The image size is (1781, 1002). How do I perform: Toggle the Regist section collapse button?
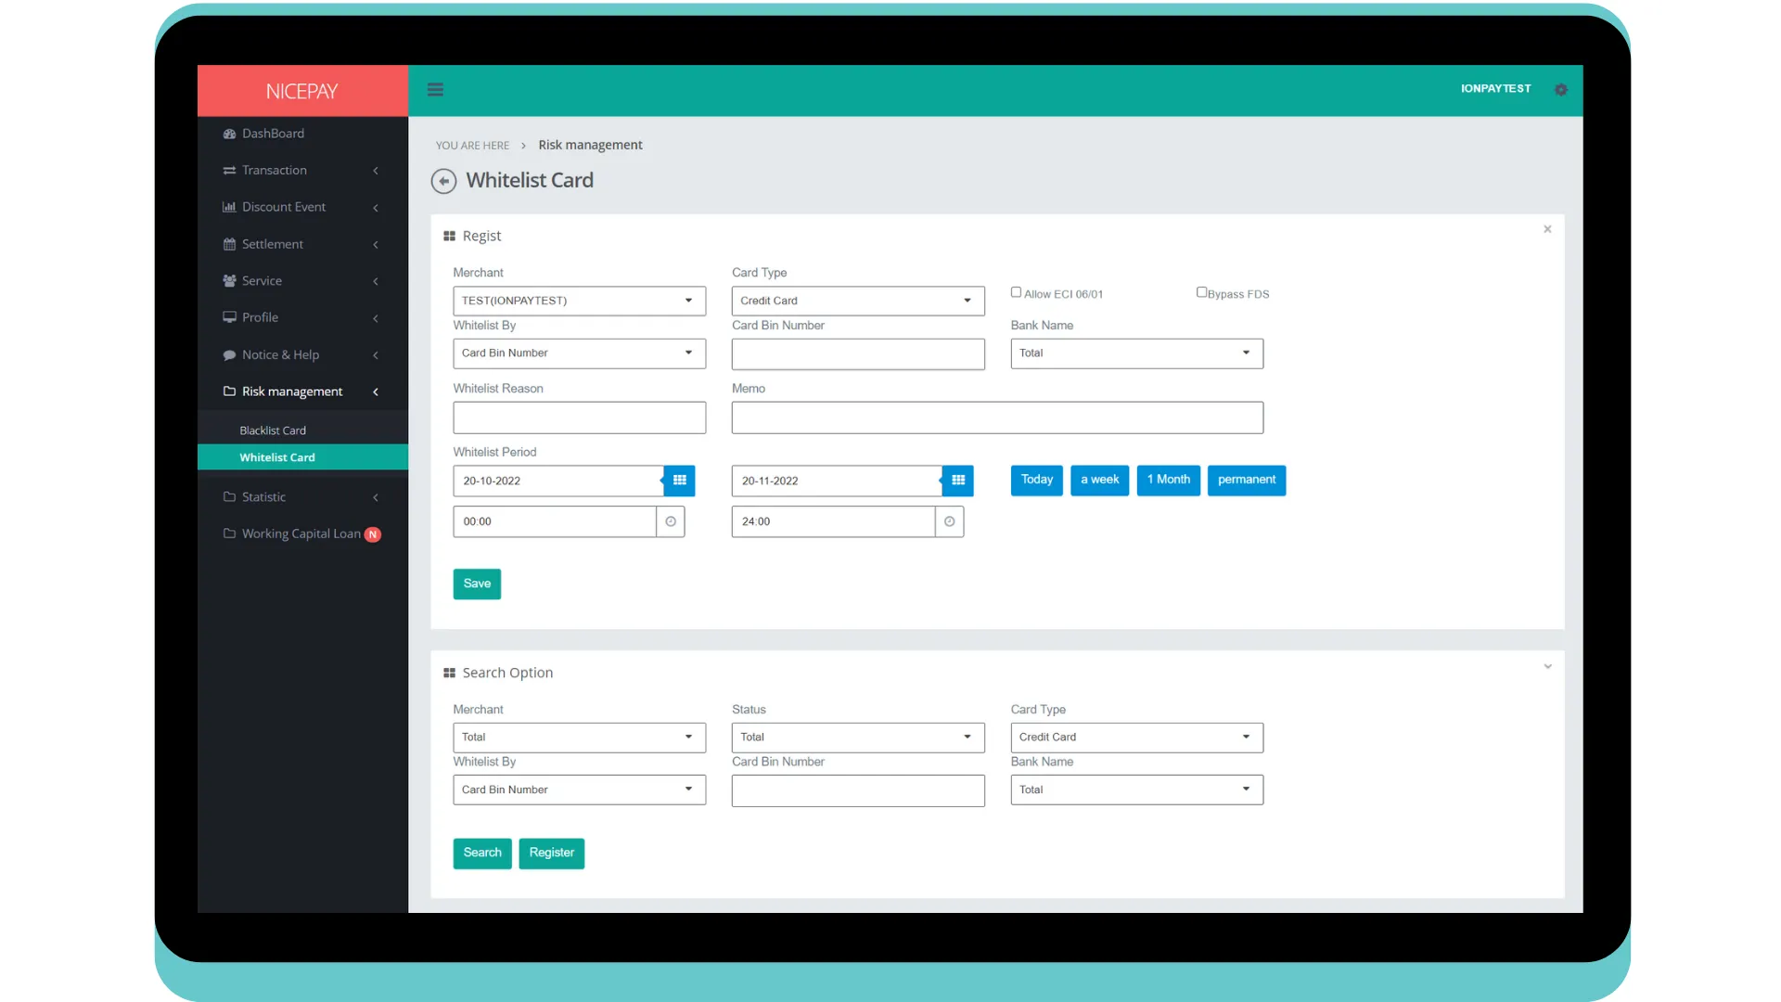(1547, 229)
